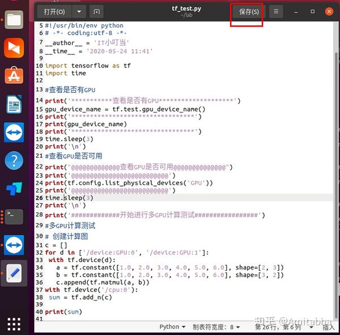Click the new document tab icon

click(x=96, y=11)
